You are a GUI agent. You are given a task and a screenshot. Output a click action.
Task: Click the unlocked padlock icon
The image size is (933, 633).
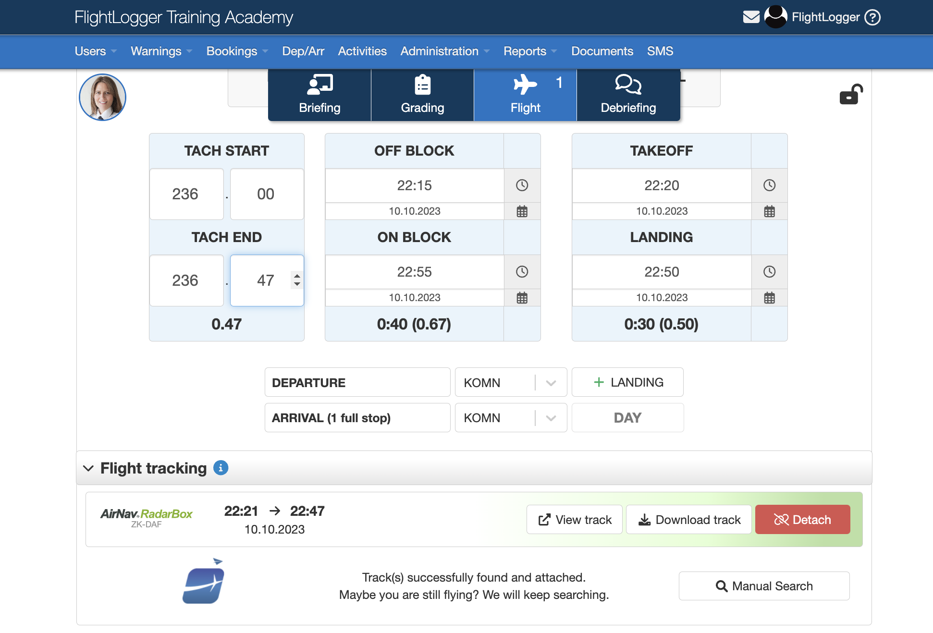[850, 95]
